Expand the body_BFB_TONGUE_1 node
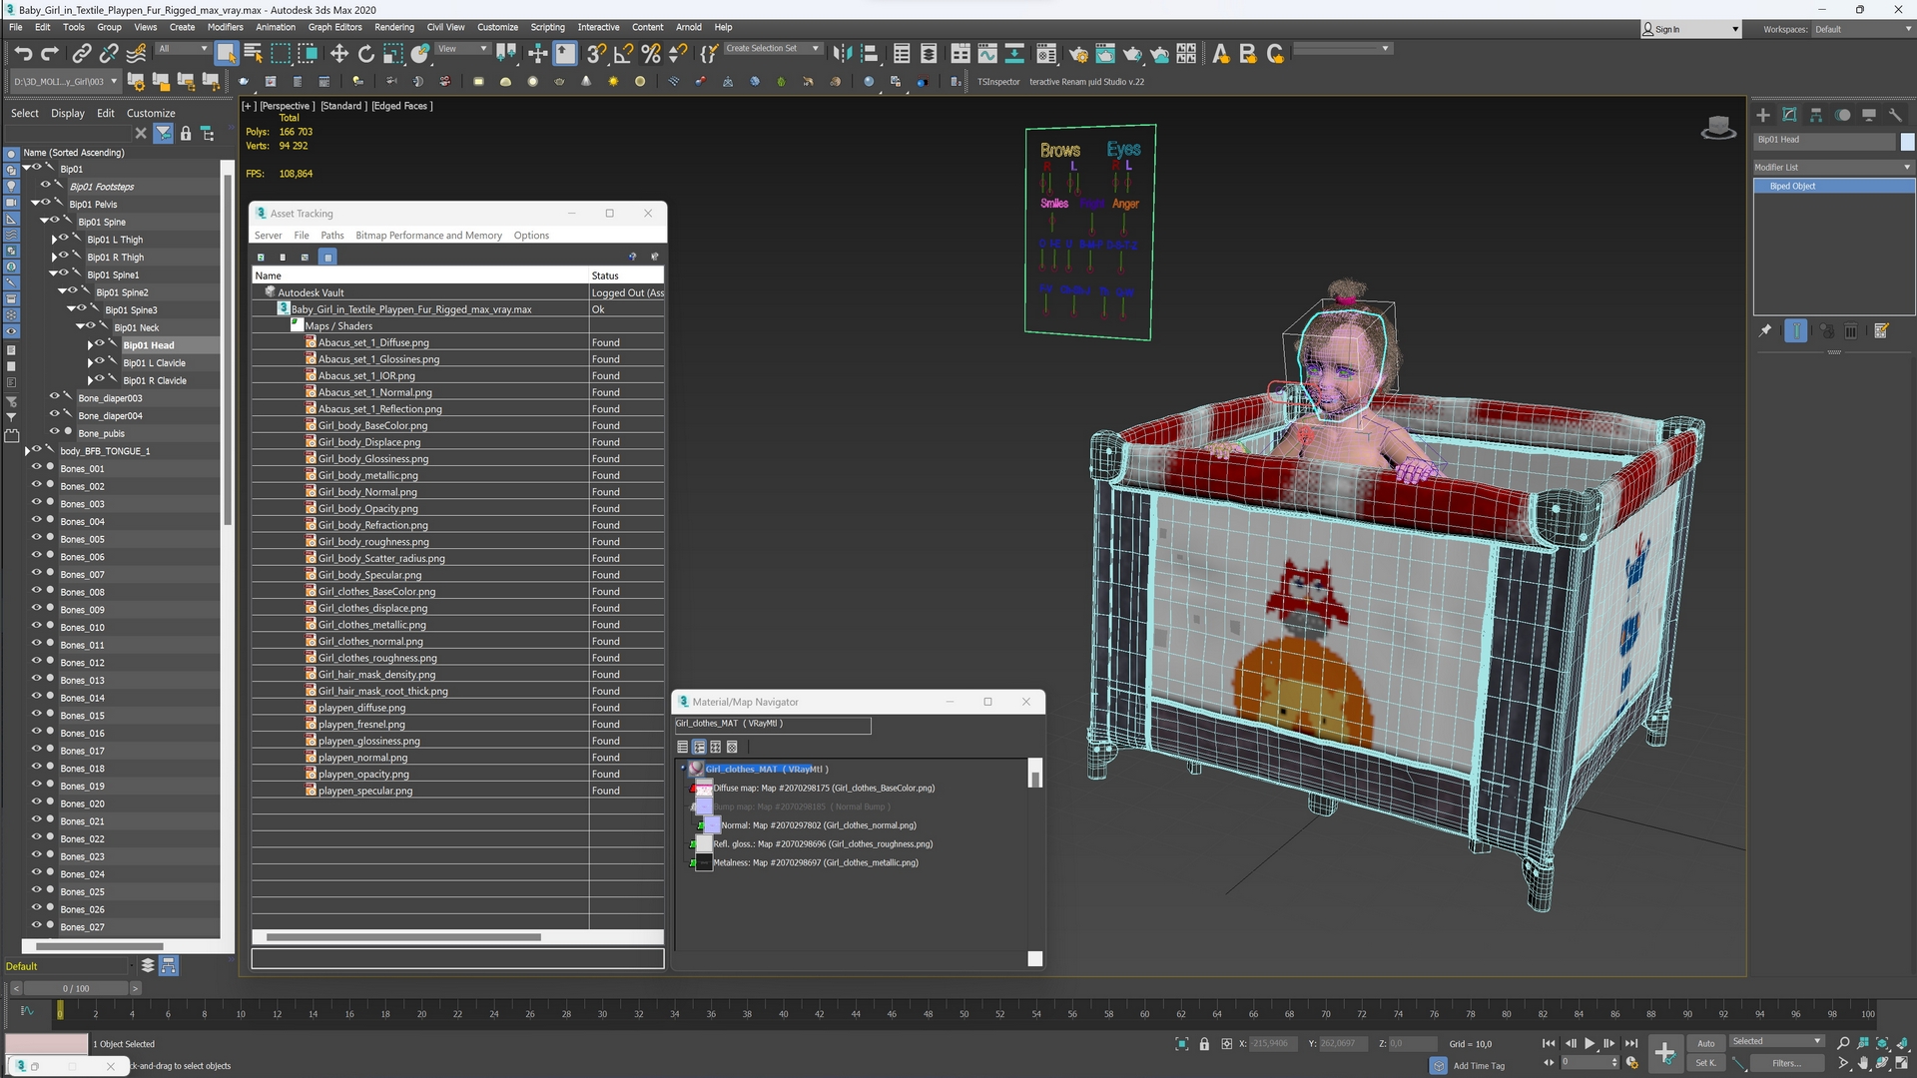The image size is (1917, 1078). (27, 451)
